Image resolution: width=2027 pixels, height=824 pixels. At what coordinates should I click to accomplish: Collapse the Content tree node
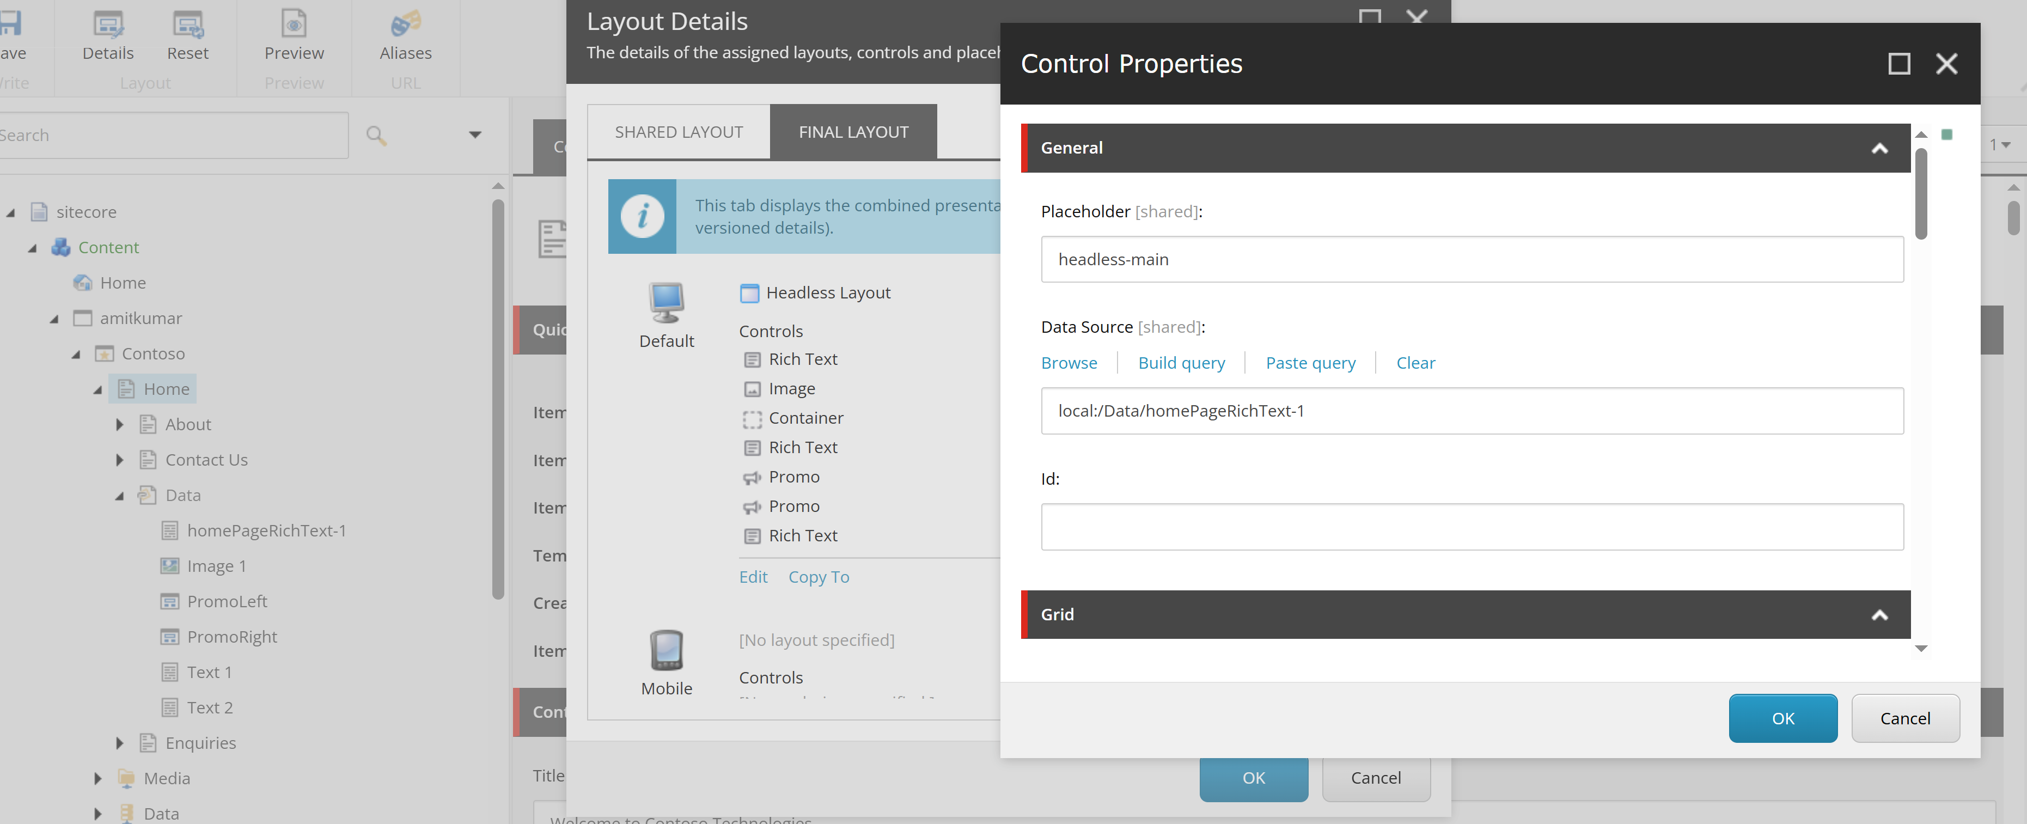[x=32, y=248]
